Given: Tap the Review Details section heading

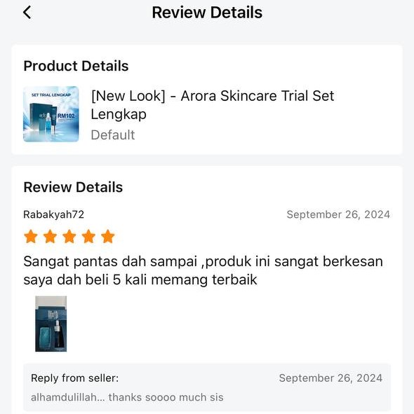Looking at the screenshot, I should [73, 187].
